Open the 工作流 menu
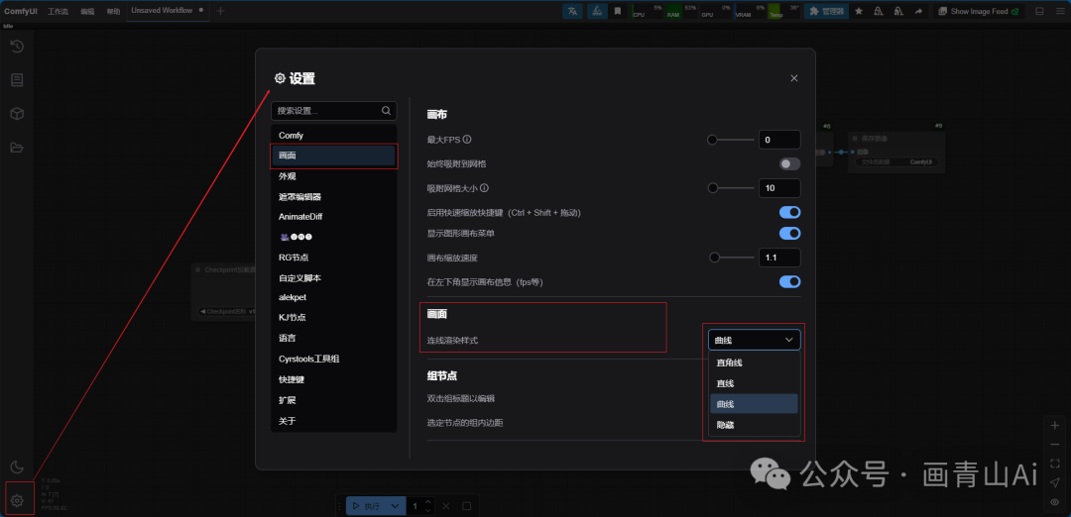 pyautogui.click(x=59, y=12)
